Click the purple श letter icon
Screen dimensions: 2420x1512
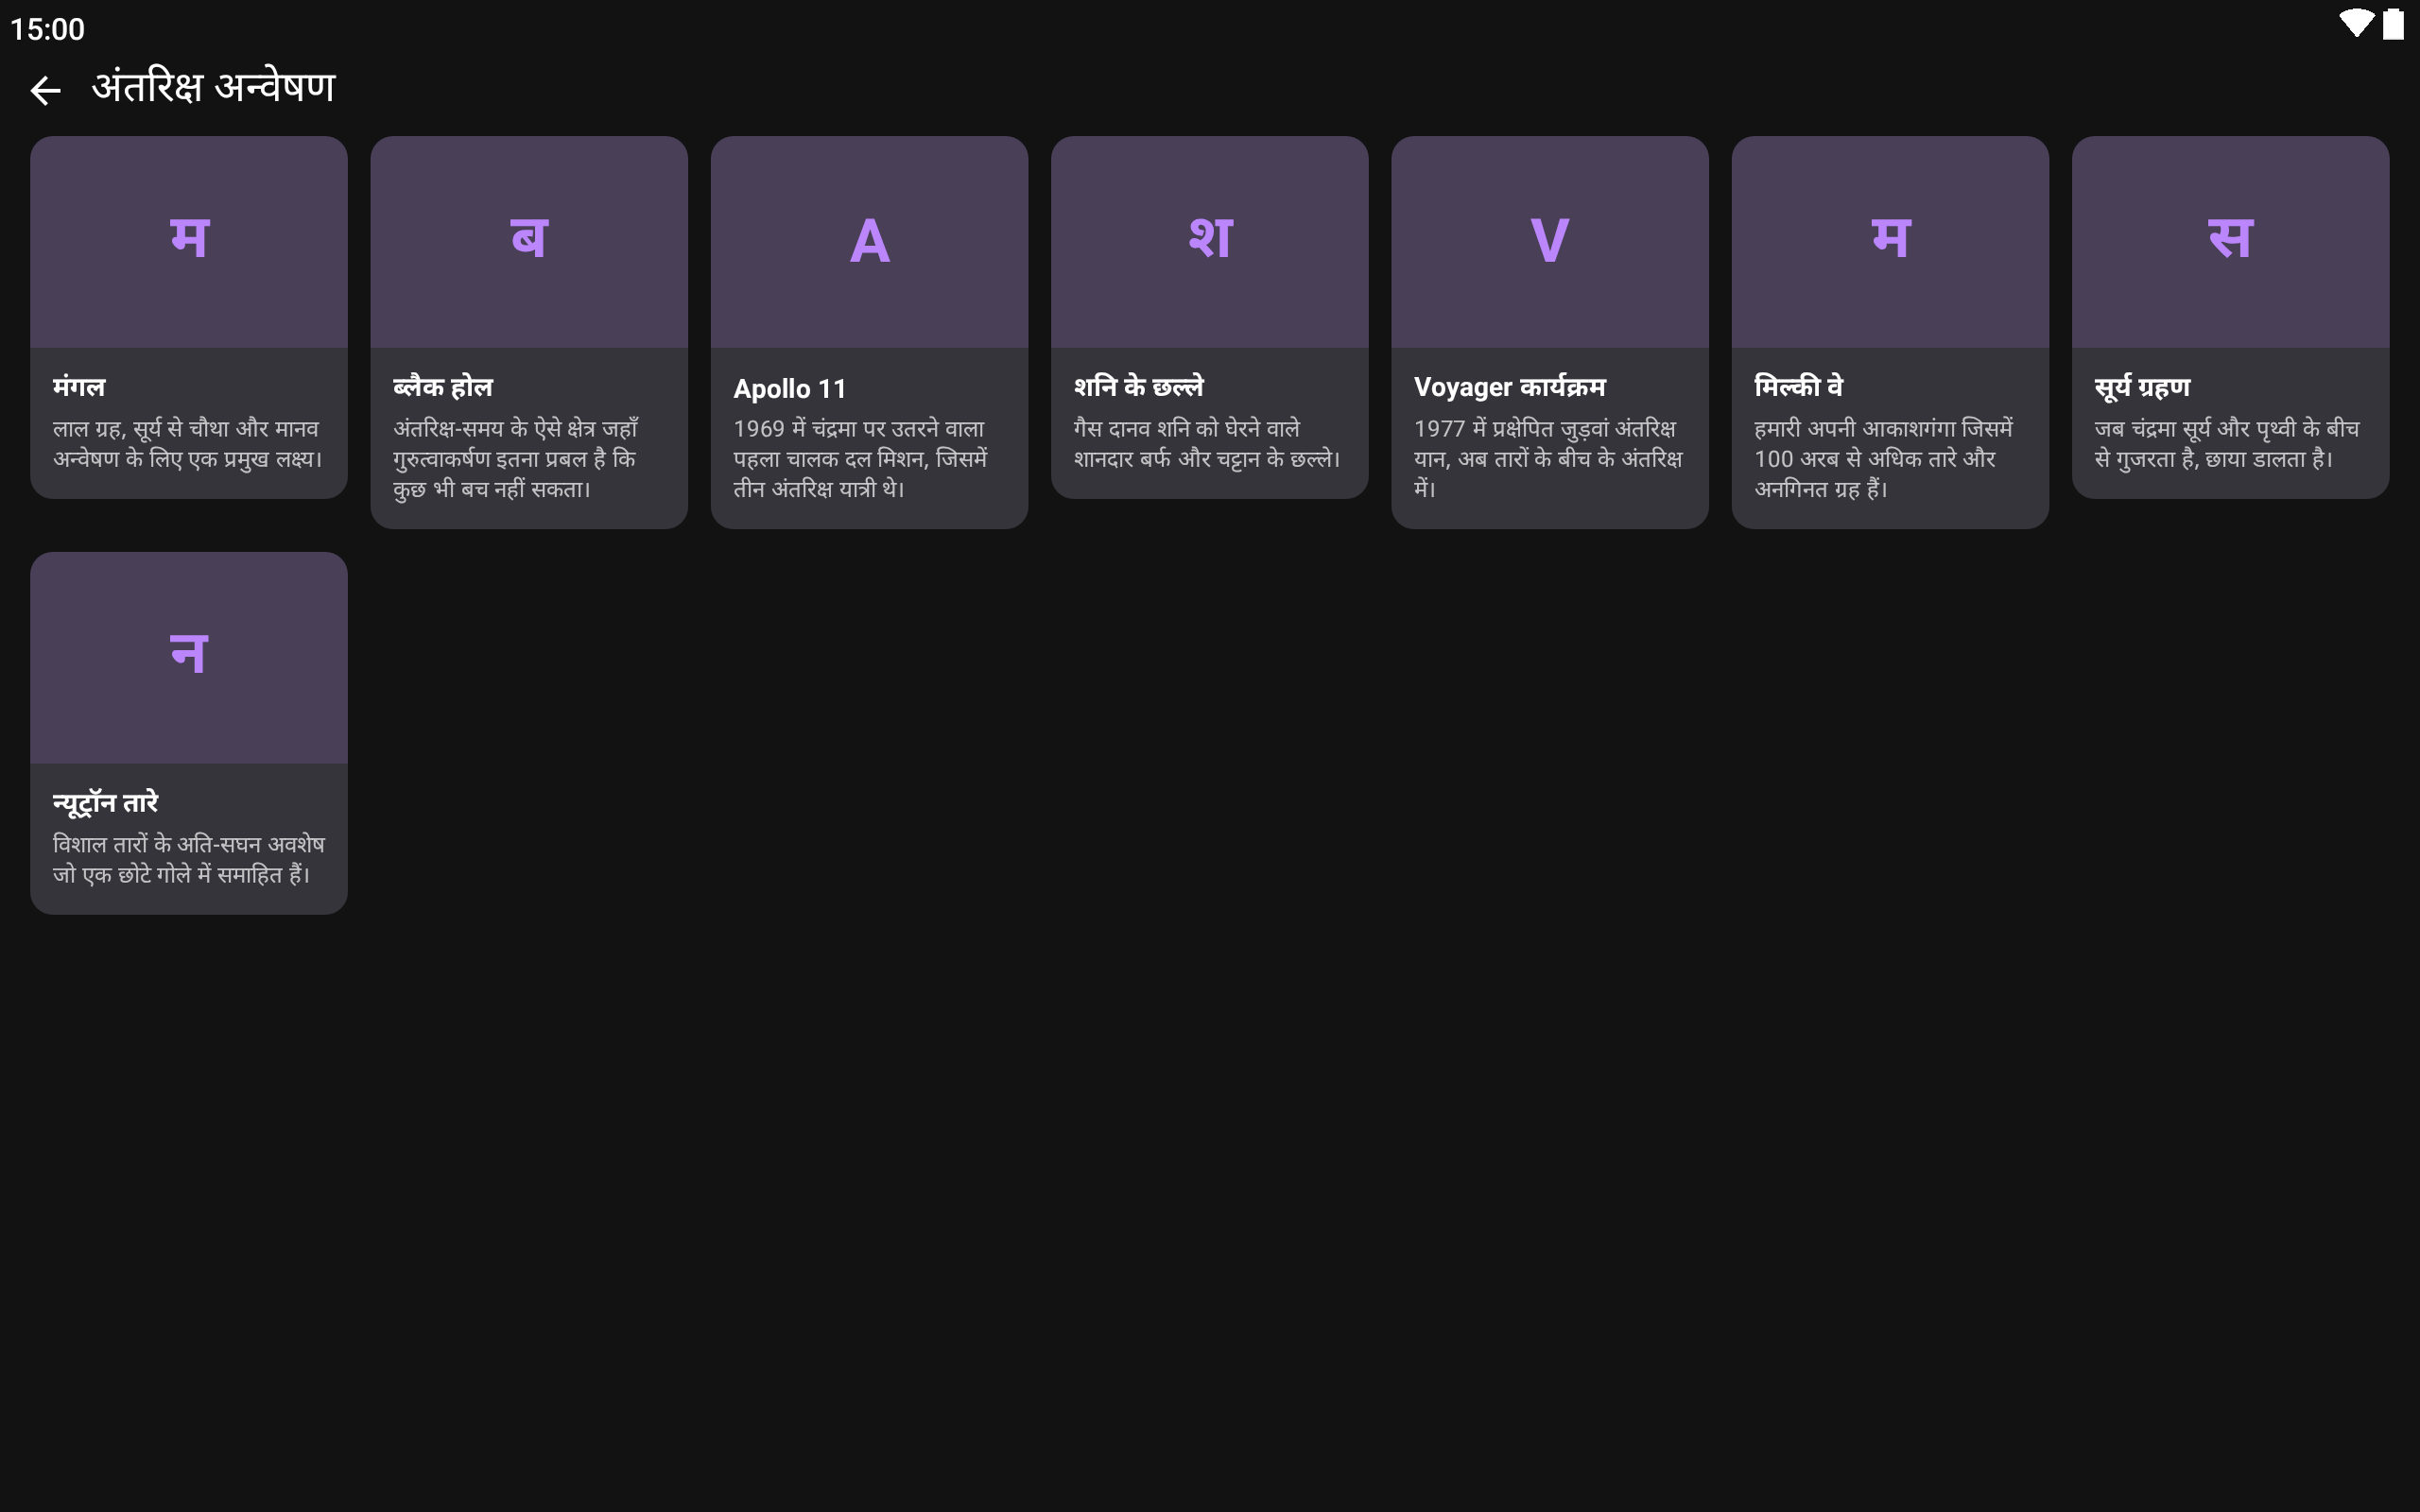tap(1209, 239)
